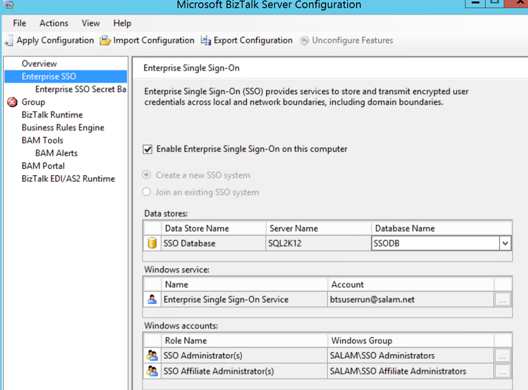Select Overview in the navigation tree
The width and height of the screenshot is (528, 390).
(39, 64)
